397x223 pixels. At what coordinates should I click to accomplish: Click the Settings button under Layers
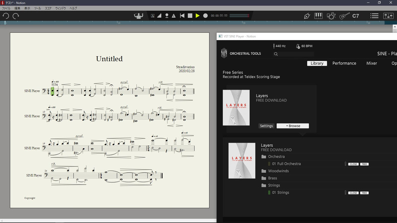tap(266, 126)
